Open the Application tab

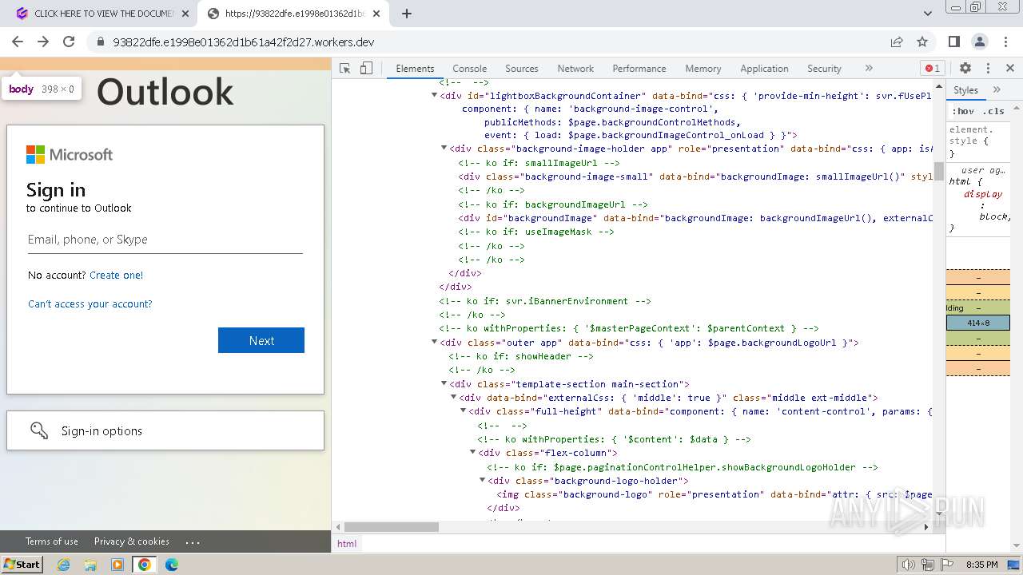[x=764, y=69]
